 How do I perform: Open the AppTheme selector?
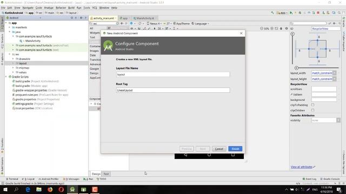(x=182, y=24)
